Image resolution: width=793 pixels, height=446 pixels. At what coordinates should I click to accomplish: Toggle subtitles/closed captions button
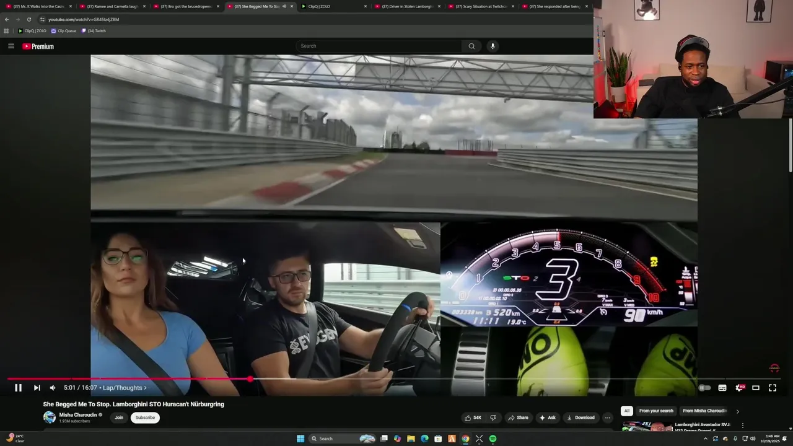coord(722,388)
